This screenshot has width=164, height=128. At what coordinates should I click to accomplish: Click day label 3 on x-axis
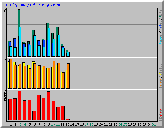tap(20, 124)
